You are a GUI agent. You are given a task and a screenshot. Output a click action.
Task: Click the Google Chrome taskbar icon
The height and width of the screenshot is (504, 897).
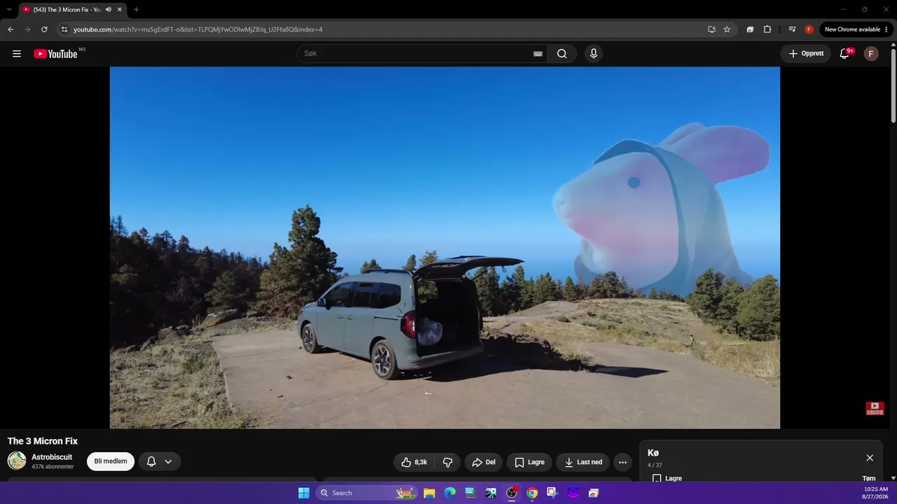pos(533,493)
